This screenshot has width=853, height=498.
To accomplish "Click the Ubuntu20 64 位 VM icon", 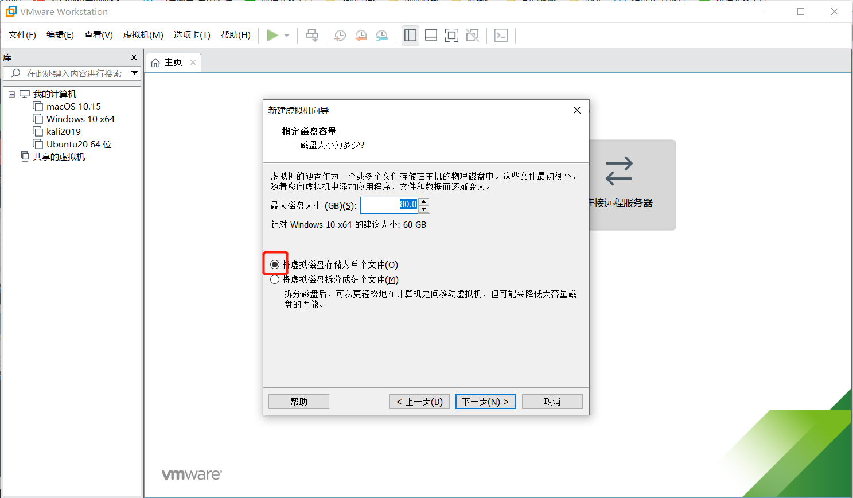I will [x=38, y=145].
